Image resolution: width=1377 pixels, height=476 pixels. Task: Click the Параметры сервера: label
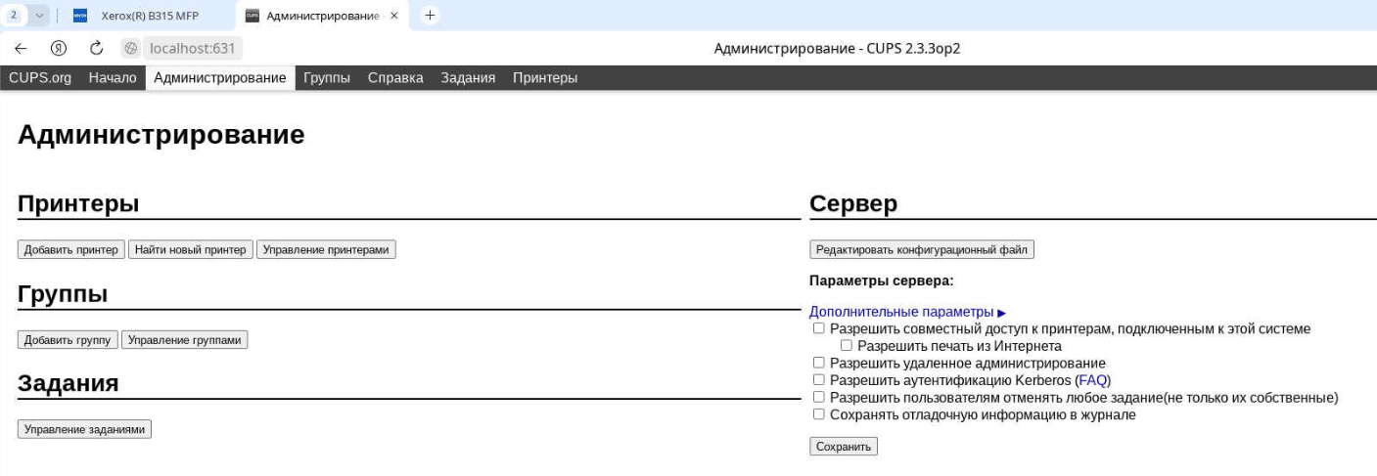point(882,281)
